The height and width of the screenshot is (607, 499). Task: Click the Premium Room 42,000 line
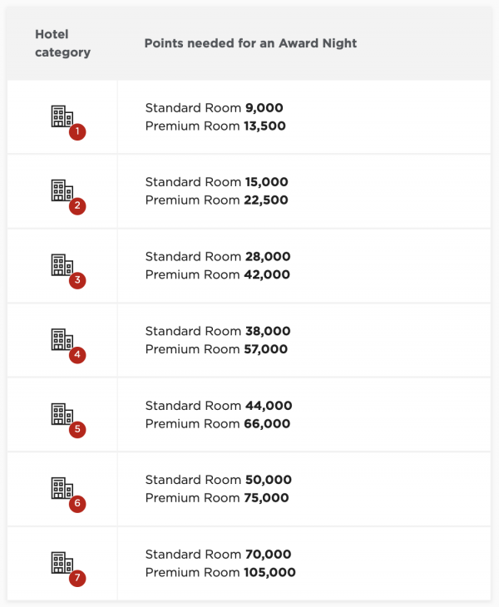click(x=218, y=275)
